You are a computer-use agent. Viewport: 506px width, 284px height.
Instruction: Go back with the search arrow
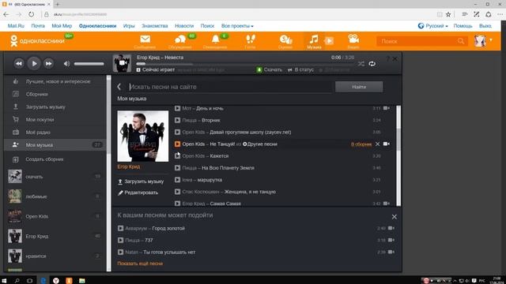[119, 87]
